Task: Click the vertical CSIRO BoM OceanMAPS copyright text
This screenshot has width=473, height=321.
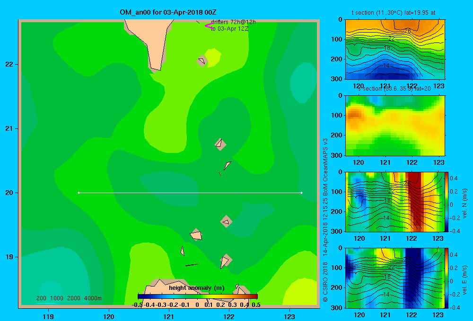Action: click(325, 220)
